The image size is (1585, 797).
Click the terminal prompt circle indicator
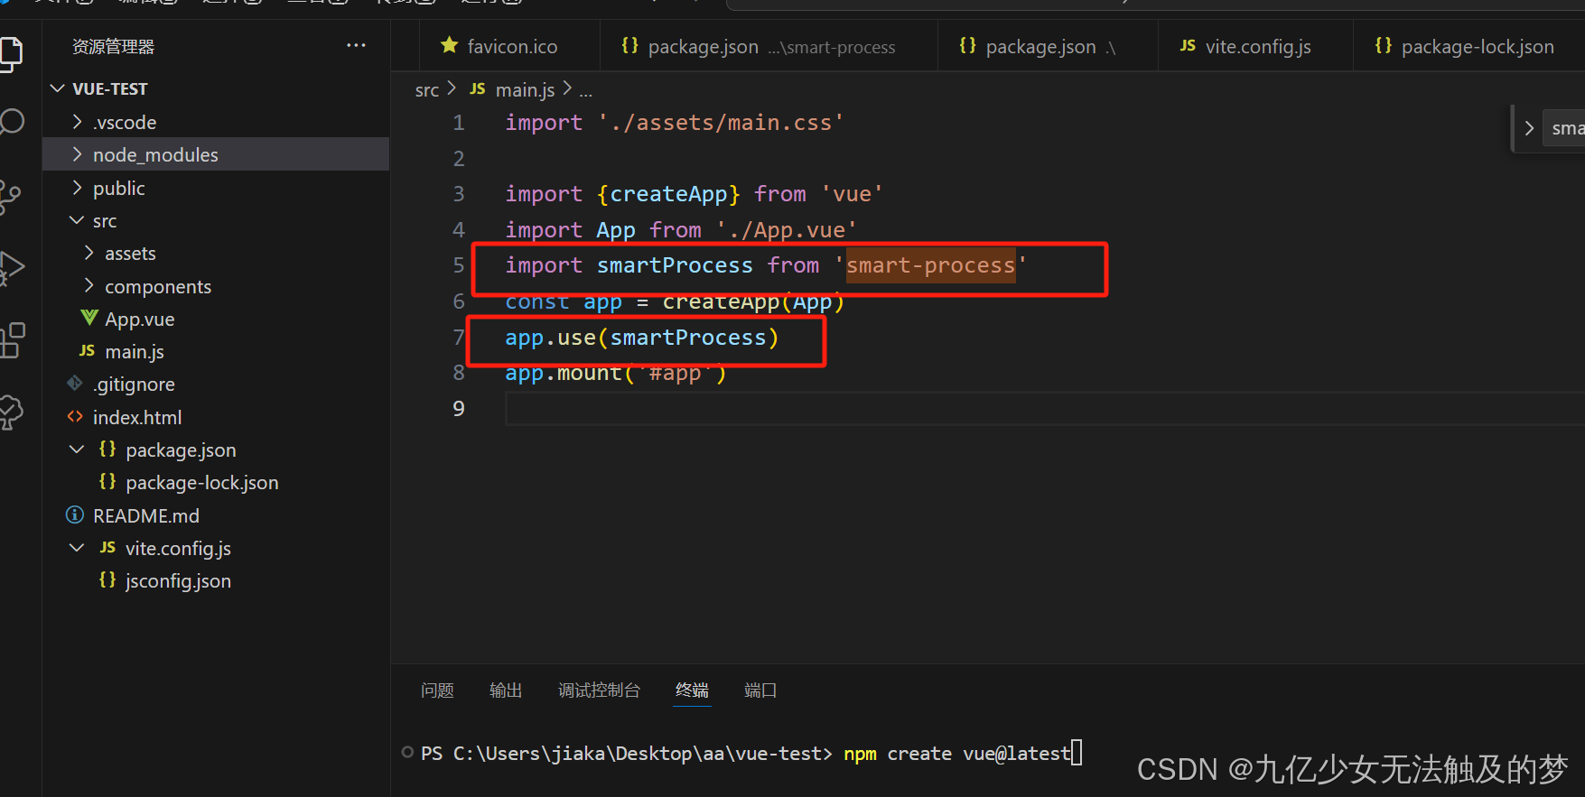point(407,752)
